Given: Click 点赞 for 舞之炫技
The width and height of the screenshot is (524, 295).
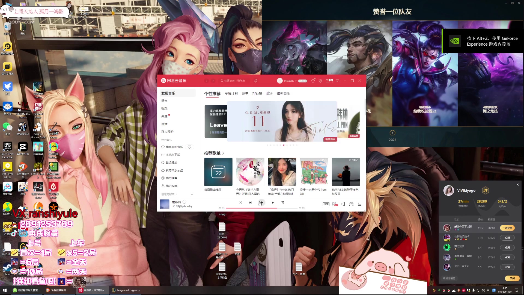Looking at the screenshot, I should point(507,247).
